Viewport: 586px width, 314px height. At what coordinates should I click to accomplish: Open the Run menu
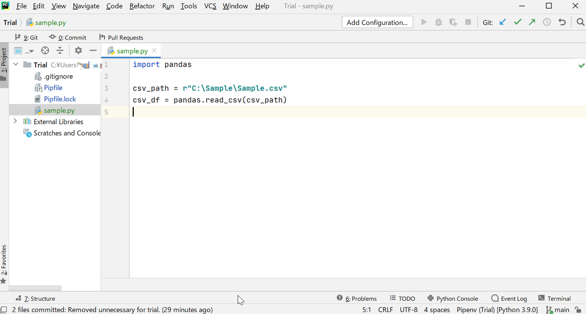(168, 6)
